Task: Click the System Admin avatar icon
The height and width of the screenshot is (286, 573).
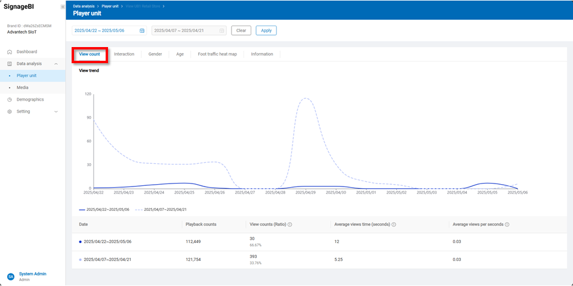Action: 11,276
